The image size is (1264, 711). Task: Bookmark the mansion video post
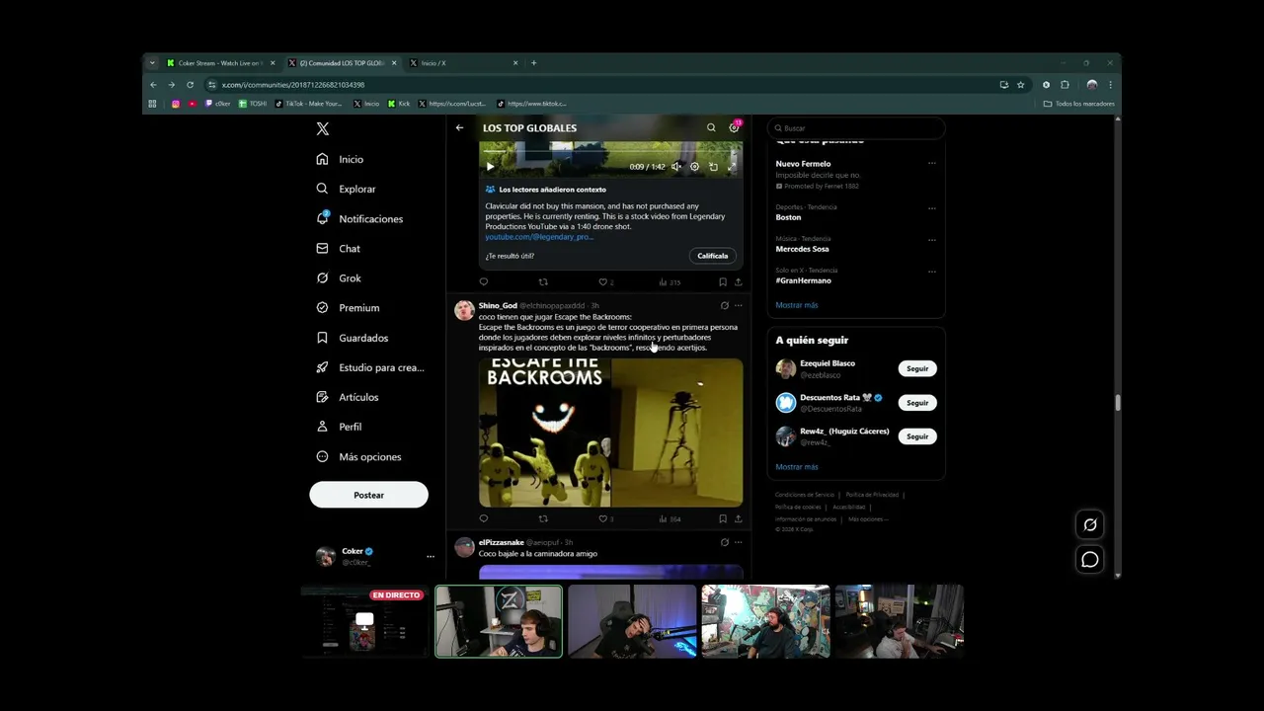coord(723,282)
